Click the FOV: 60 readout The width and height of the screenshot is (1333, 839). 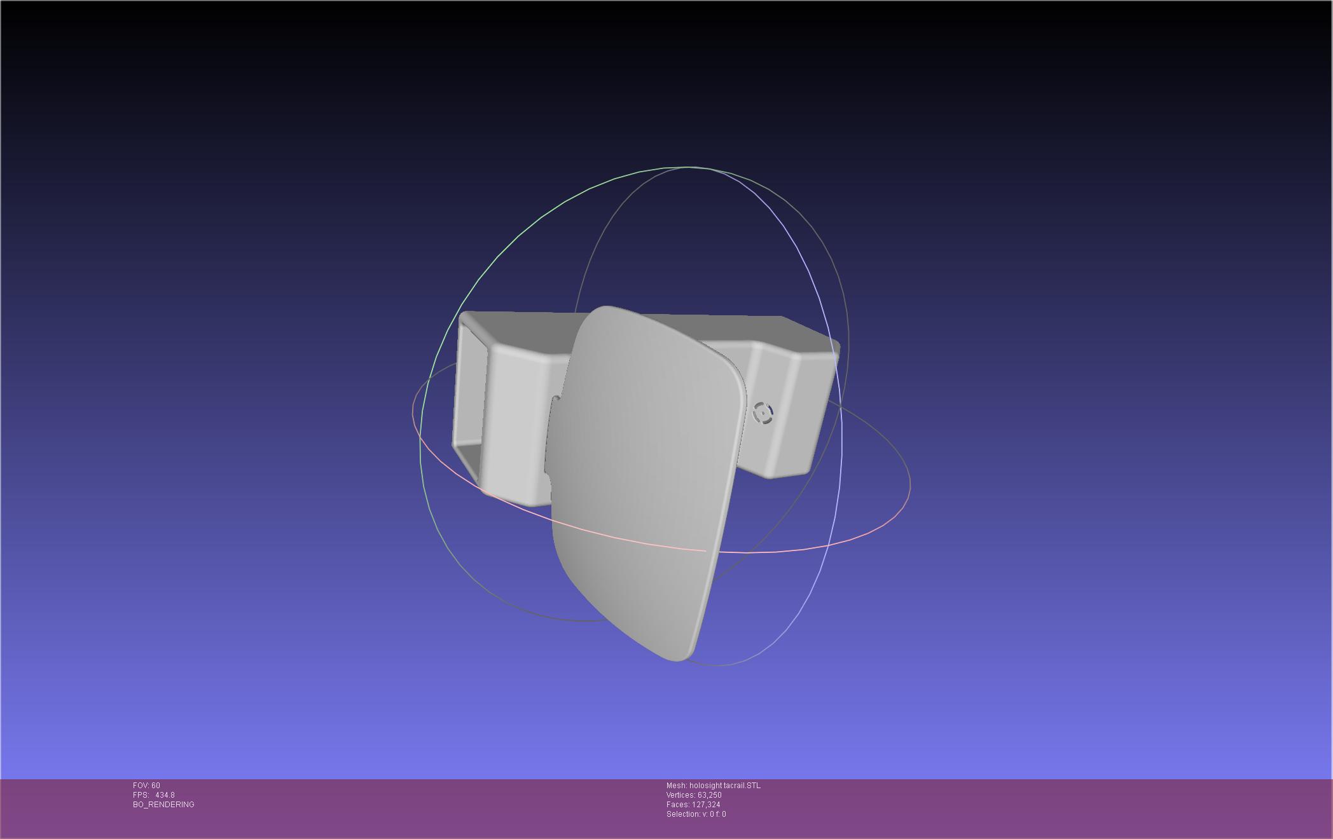[146, 786]
